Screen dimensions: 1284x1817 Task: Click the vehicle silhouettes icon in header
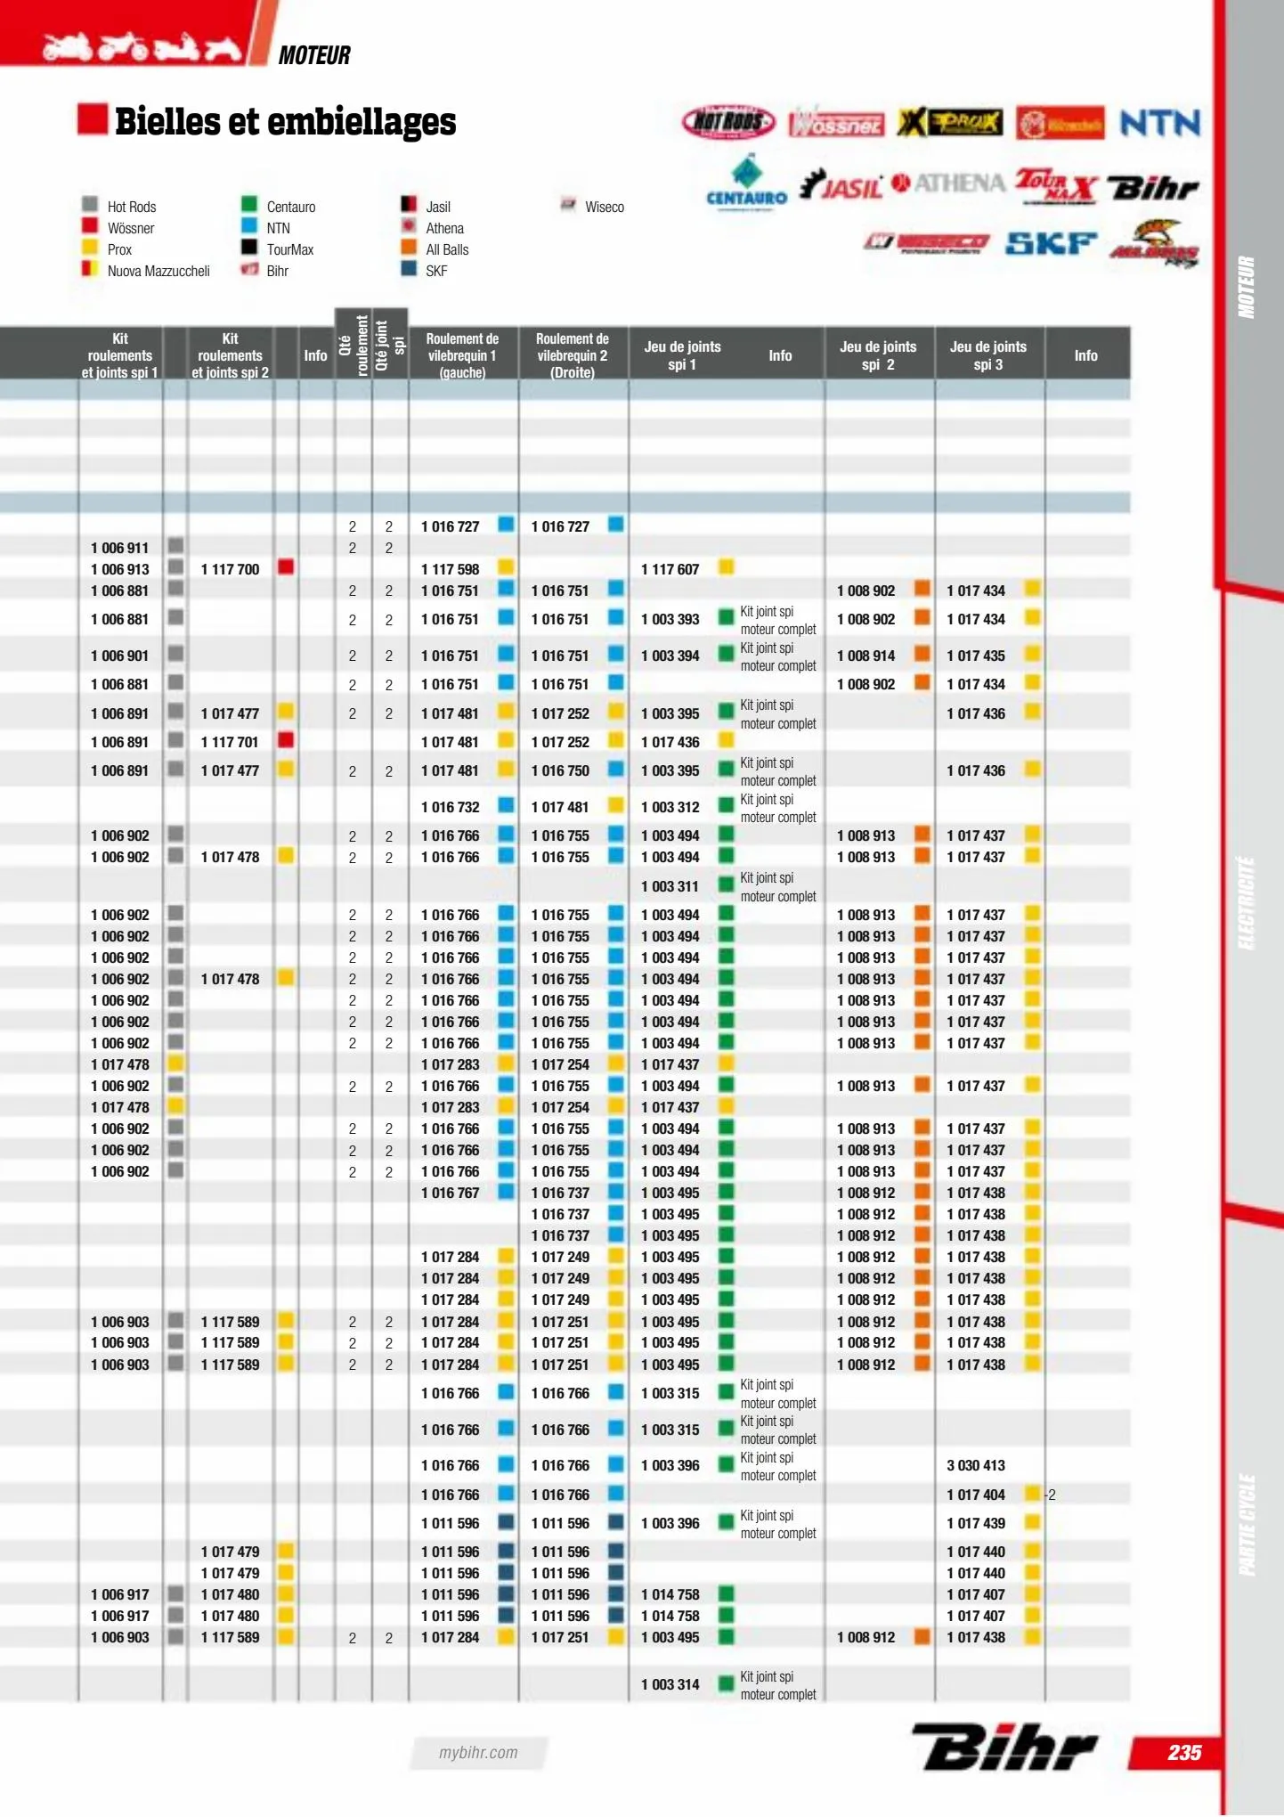point(142,47)
